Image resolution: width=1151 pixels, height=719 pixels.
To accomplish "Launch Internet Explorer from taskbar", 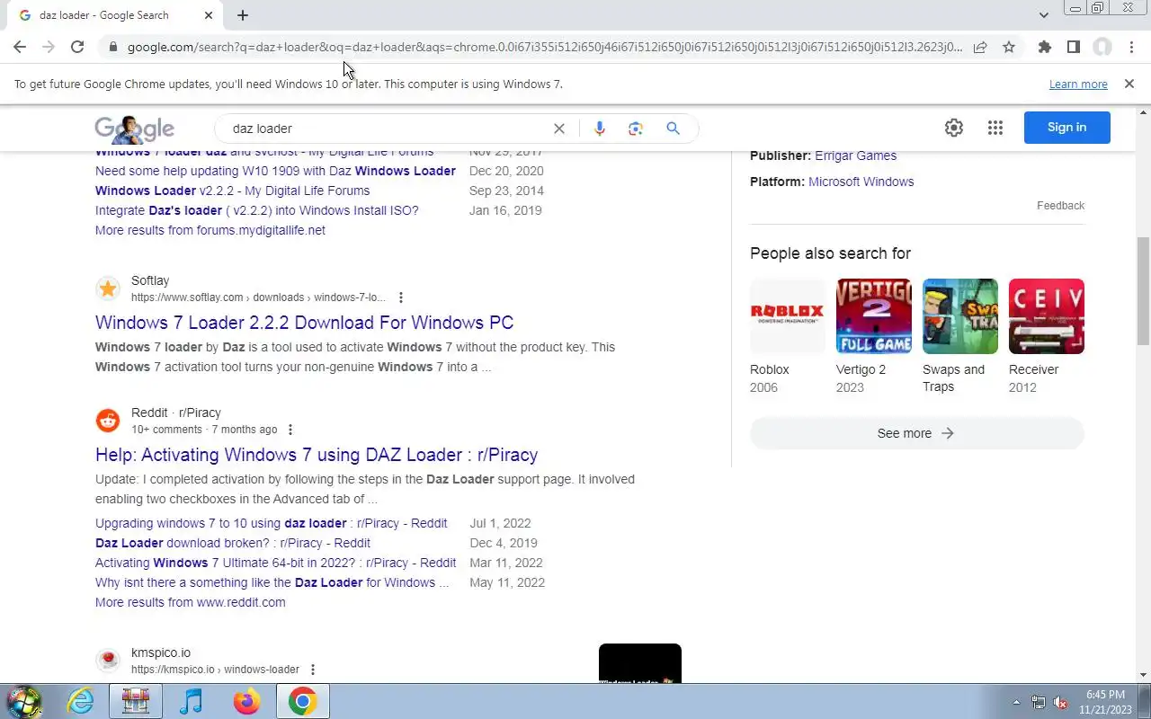I will 81,701.
